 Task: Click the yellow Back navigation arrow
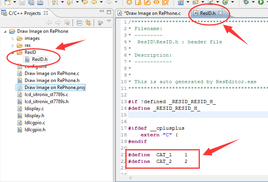94,2
